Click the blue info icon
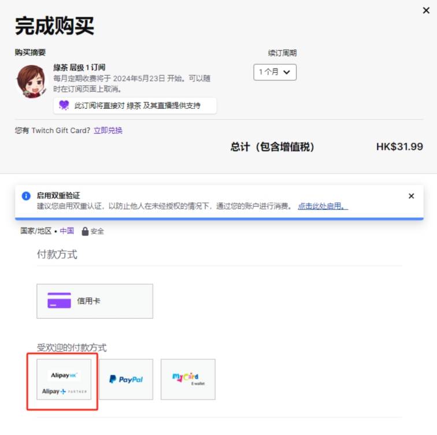This screenshot has width=437, height=435. (x=26, y=196)
